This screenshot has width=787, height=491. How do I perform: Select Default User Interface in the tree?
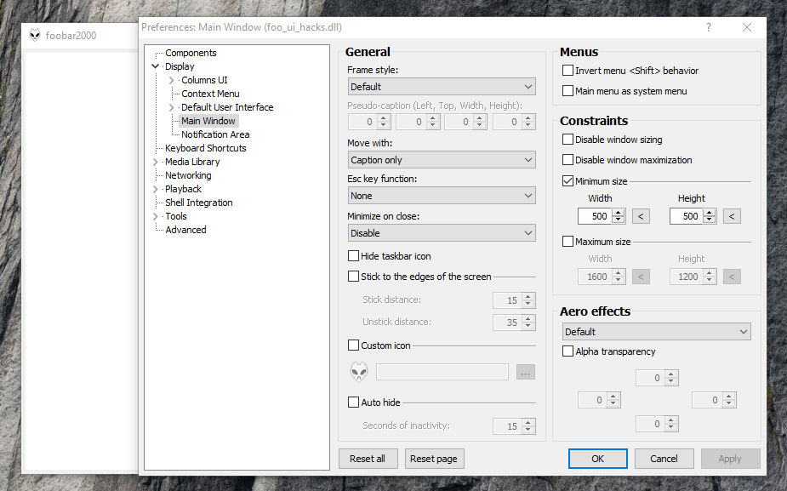(227, 107)
